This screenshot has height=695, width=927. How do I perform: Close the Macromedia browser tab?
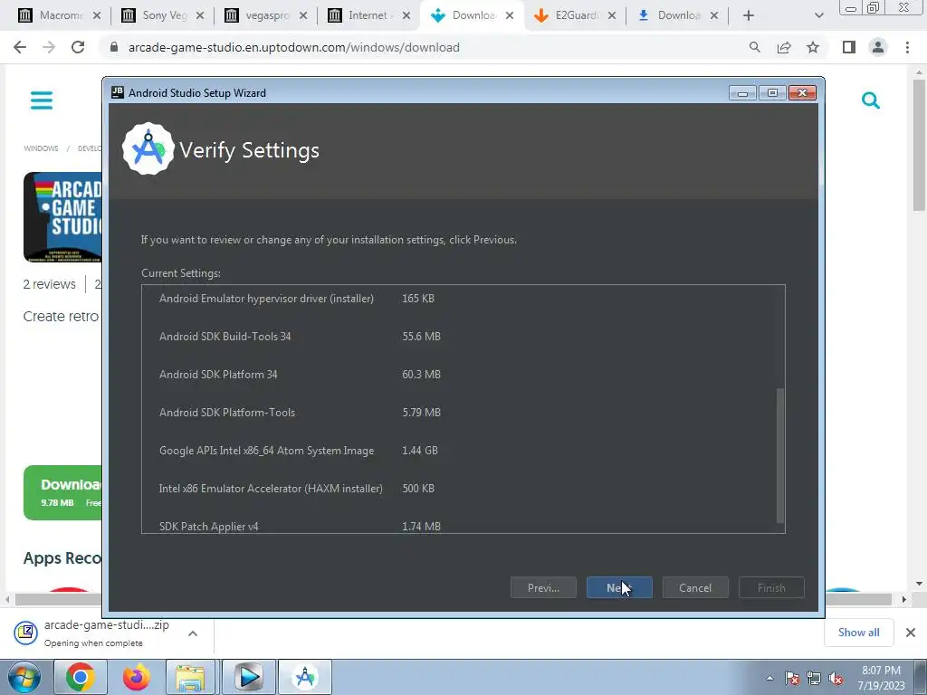click(x=96, y=15)
